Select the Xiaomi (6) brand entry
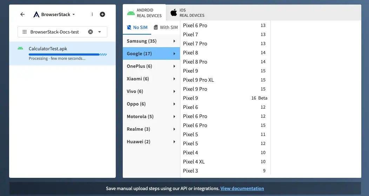The height and width of the screenshot is (196, 369). (151, 79)
